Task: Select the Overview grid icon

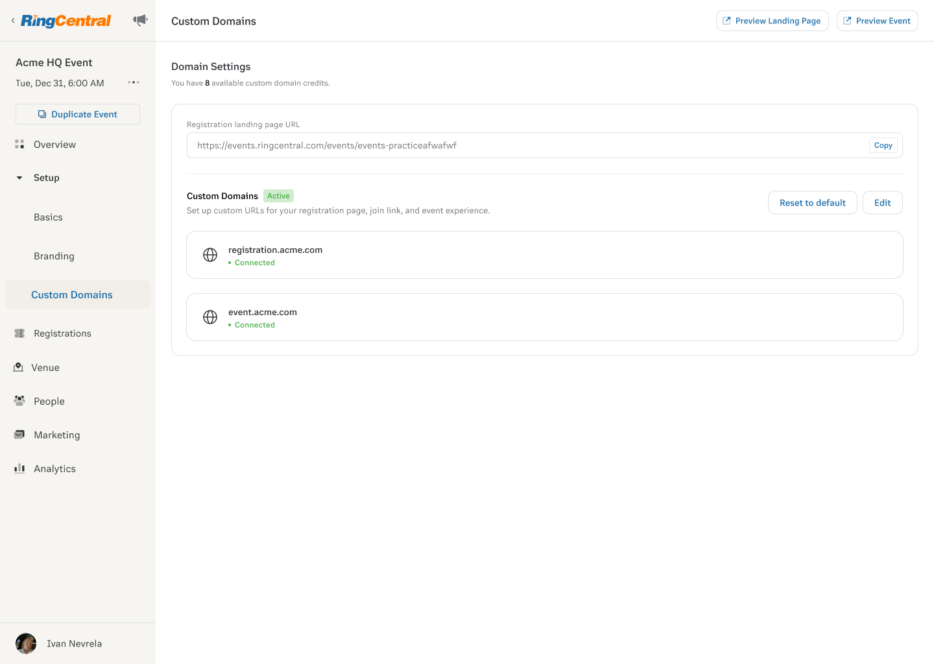Action: (x=19, y=144)
